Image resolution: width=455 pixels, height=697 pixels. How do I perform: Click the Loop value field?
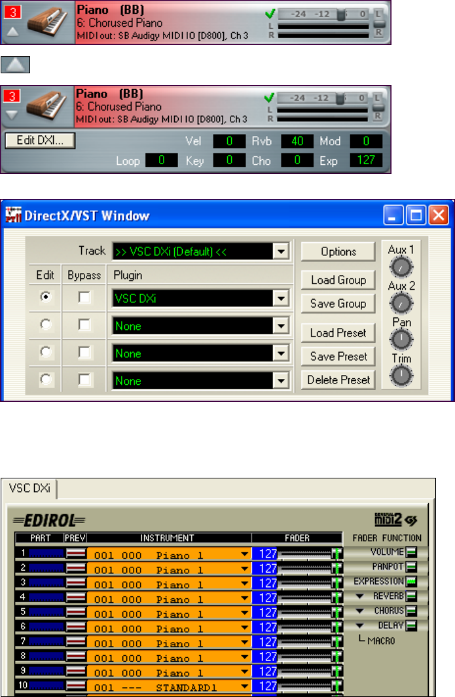[x=162, y=160]
